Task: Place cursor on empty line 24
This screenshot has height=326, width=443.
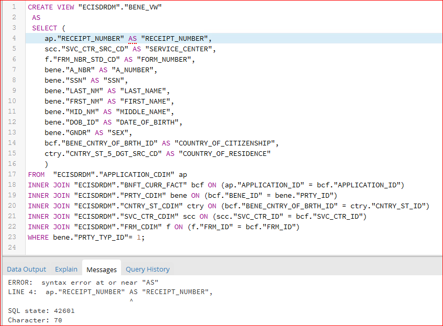Action: point(157,248)
